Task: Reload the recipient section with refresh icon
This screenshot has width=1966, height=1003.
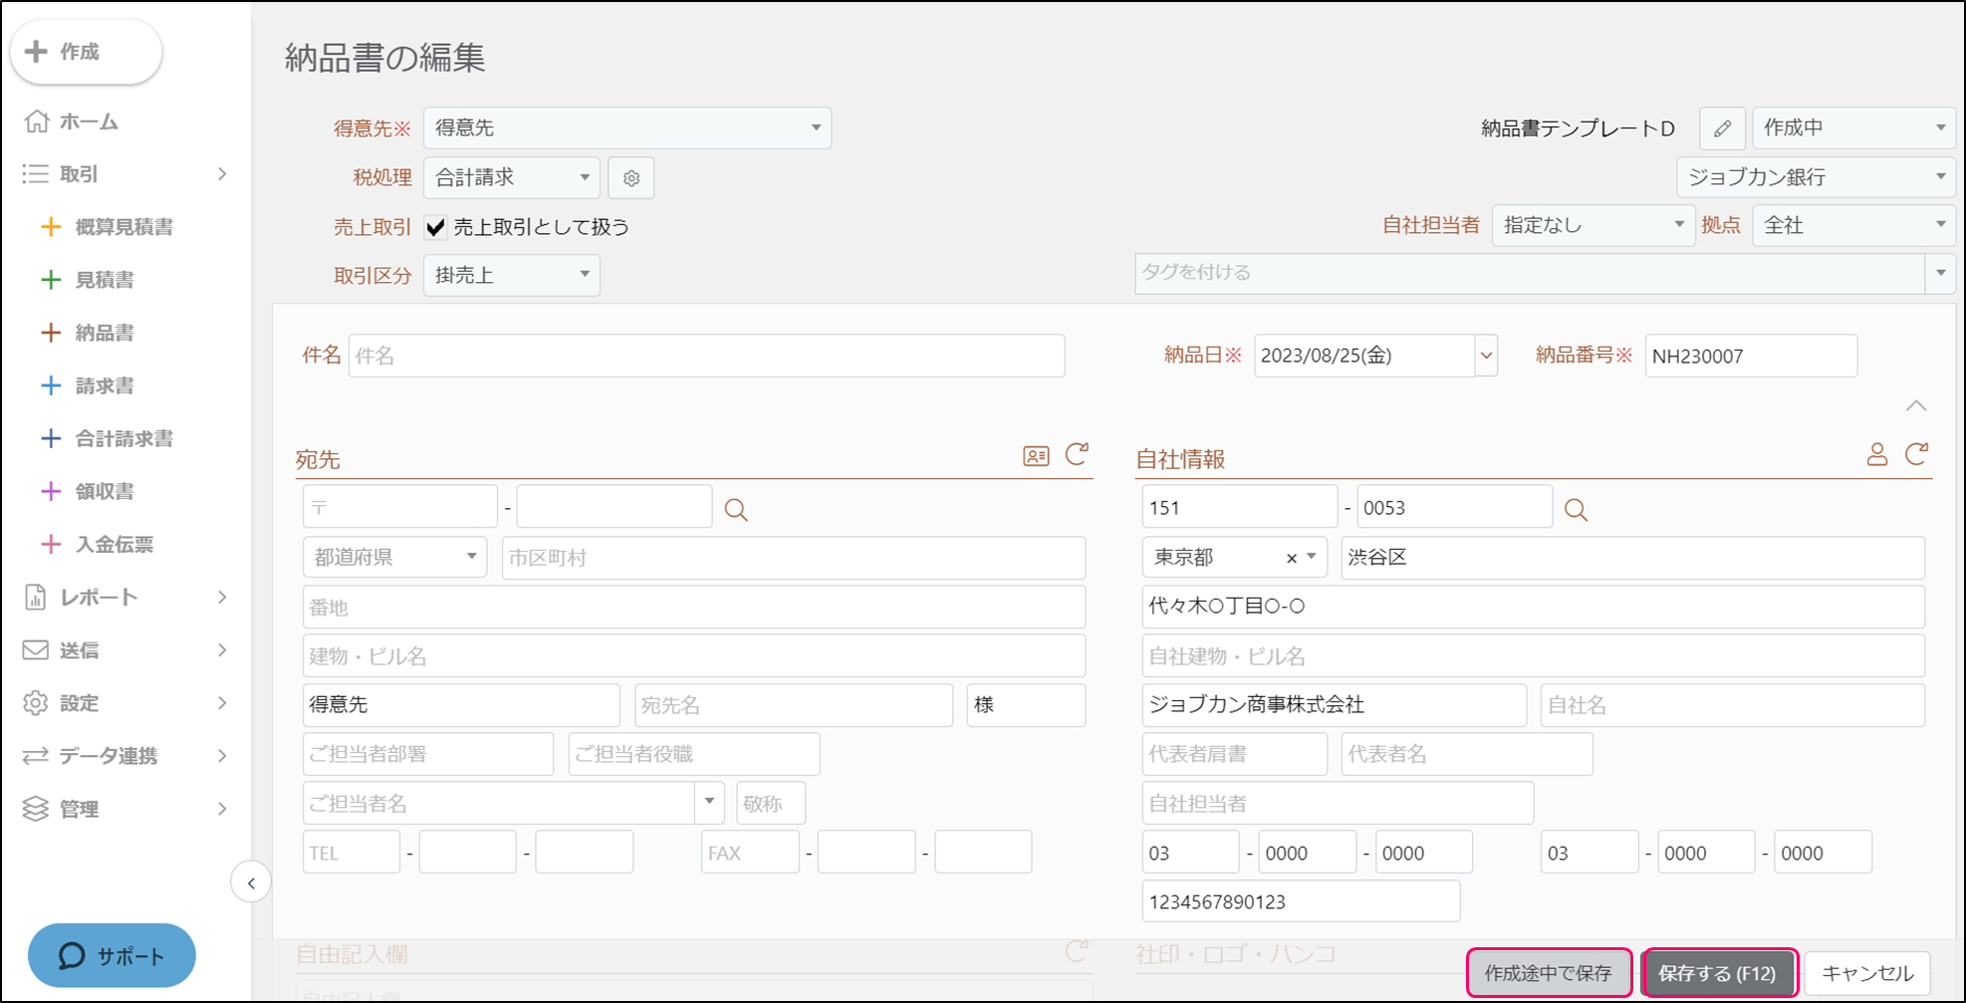Action: click(x=1077, y=455)
